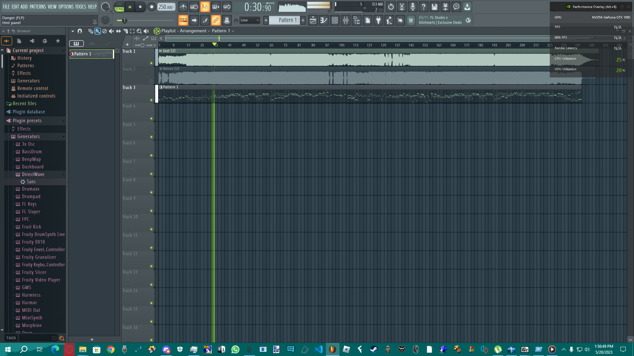
Task: Open the OPTIONS menu
Action: [x=66, y=7]
